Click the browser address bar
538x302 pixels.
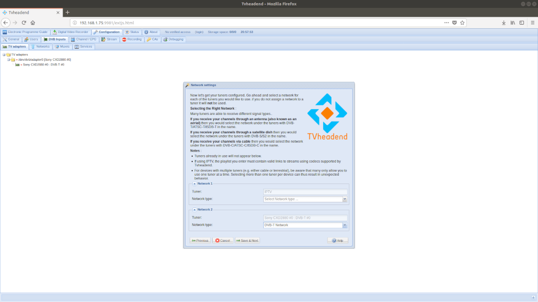[x=257, y=23]
